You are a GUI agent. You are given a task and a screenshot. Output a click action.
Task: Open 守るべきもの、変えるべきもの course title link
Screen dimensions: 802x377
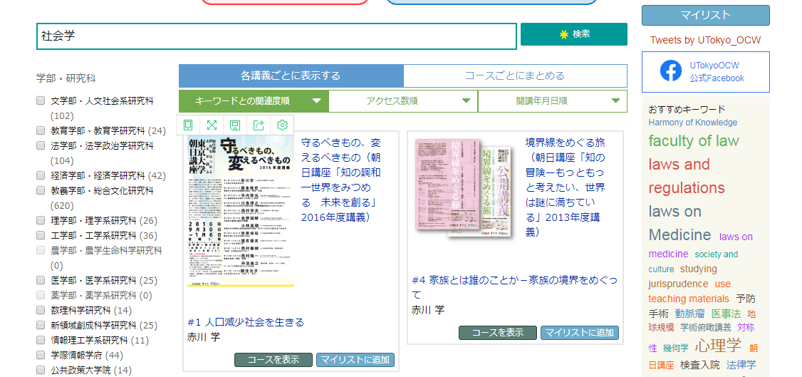(x=341, y=180)
